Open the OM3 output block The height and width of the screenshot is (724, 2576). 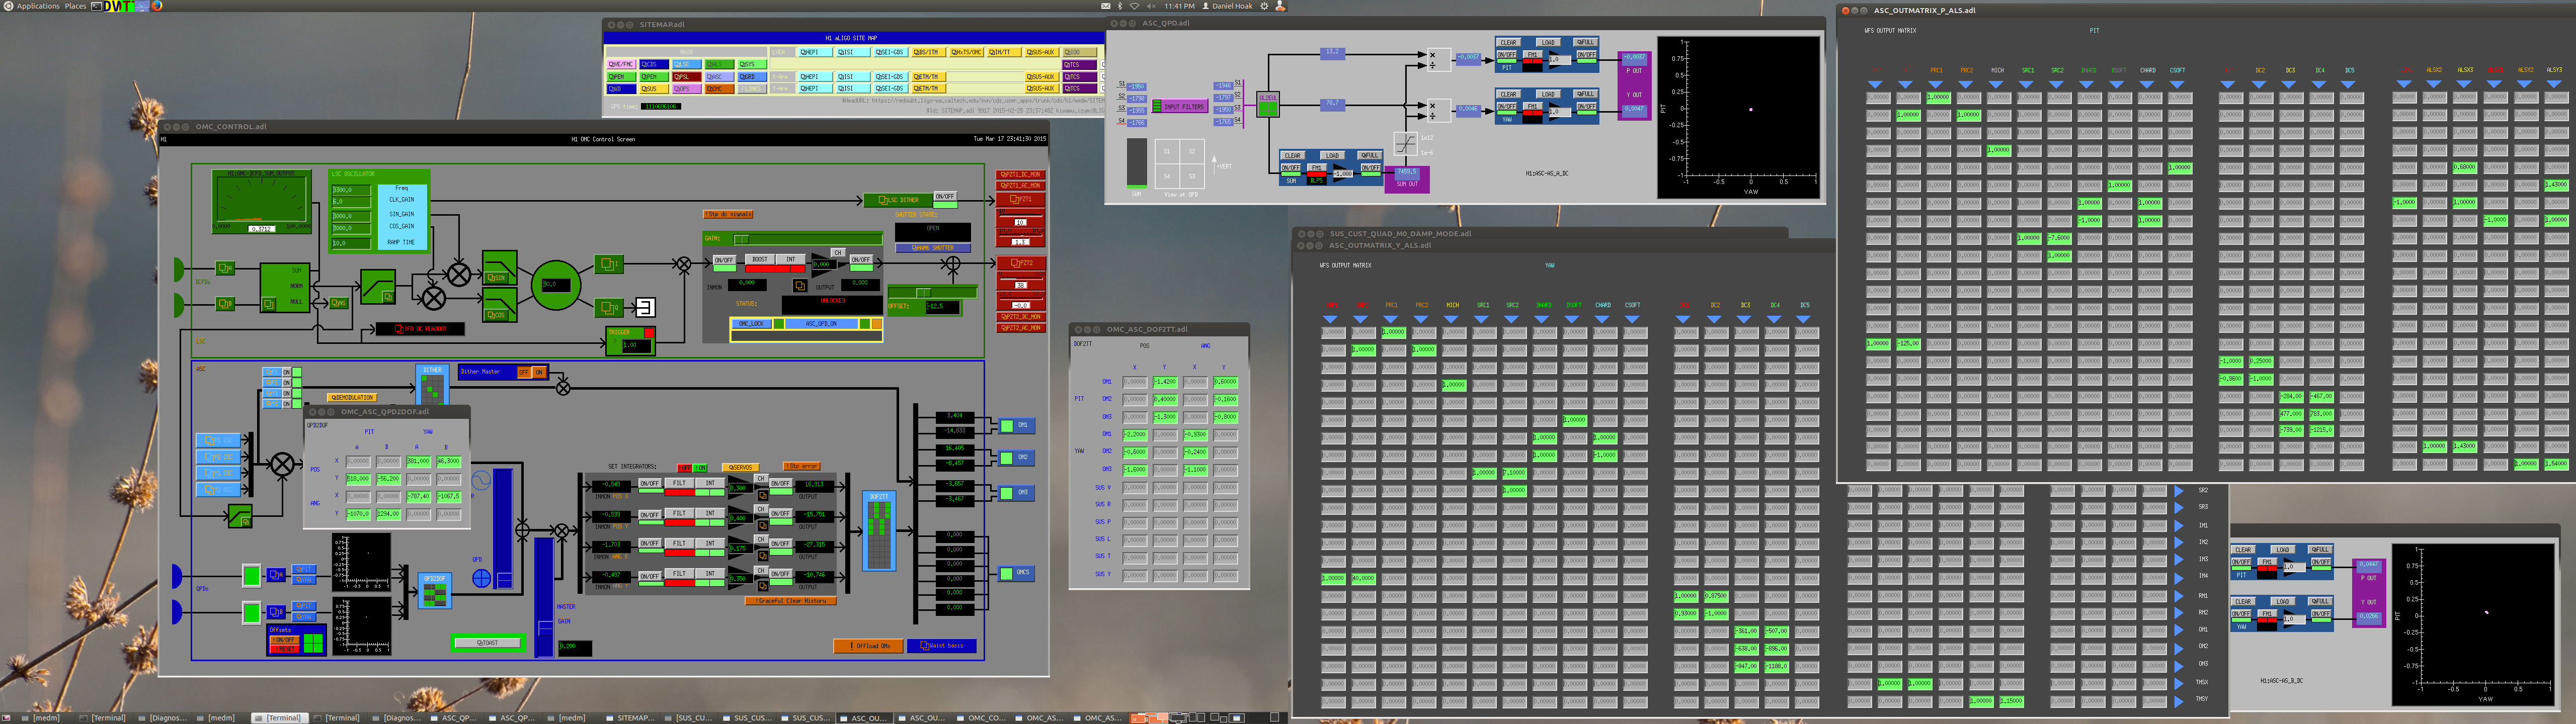pos(1016,492)
